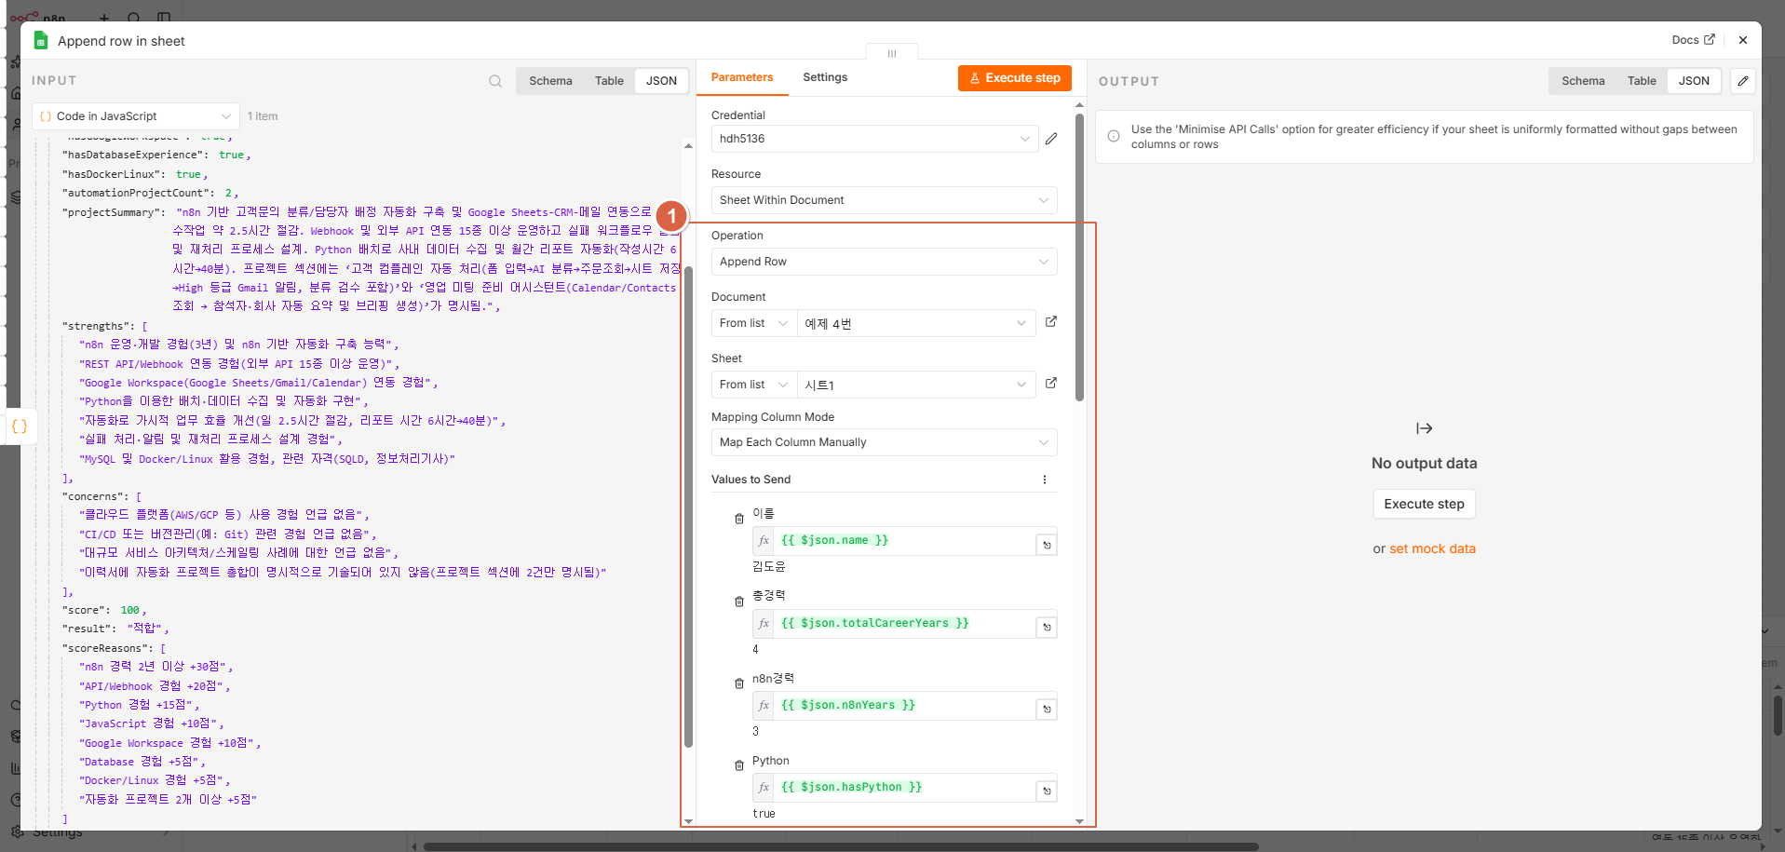Click the output edit pencil icon
The width and height of the screenshot is (1785, 852).
1743,81
